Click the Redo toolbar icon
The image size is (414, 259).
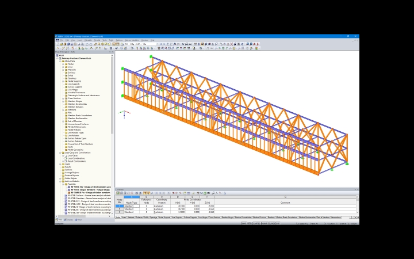coord(91,44)
